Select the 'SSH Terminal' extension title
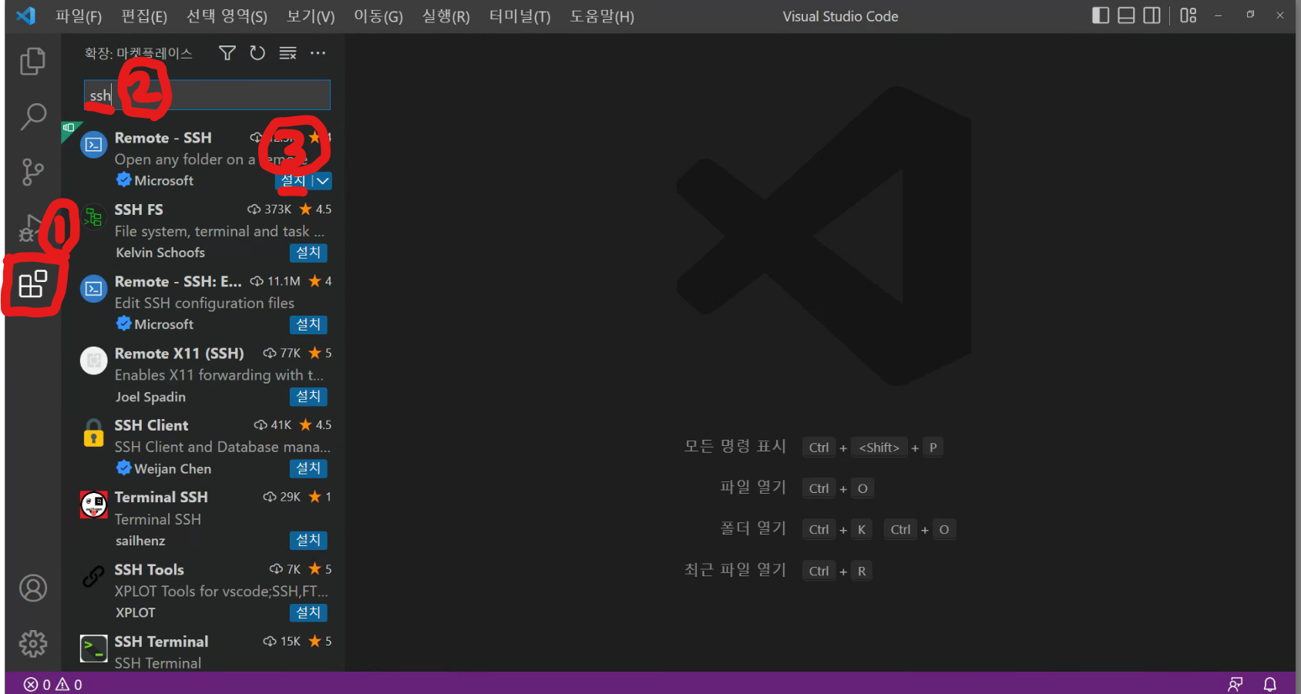 pyautogui.click(x=161, y=642)
